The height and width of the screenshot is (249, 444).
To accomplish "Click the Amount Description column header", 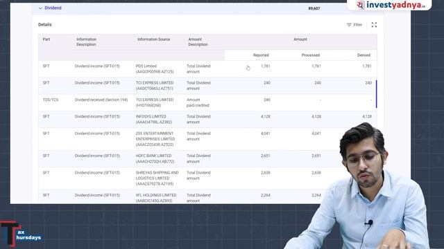I will (198, 41).
